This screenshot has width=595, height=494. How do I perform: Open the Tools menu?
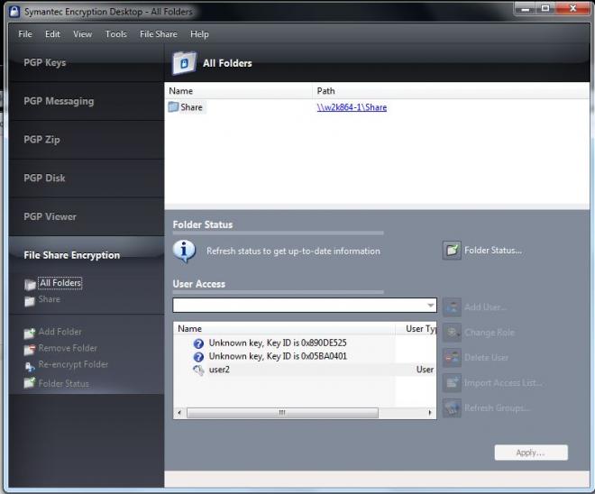pyautogui.click(x=115, y=34)
